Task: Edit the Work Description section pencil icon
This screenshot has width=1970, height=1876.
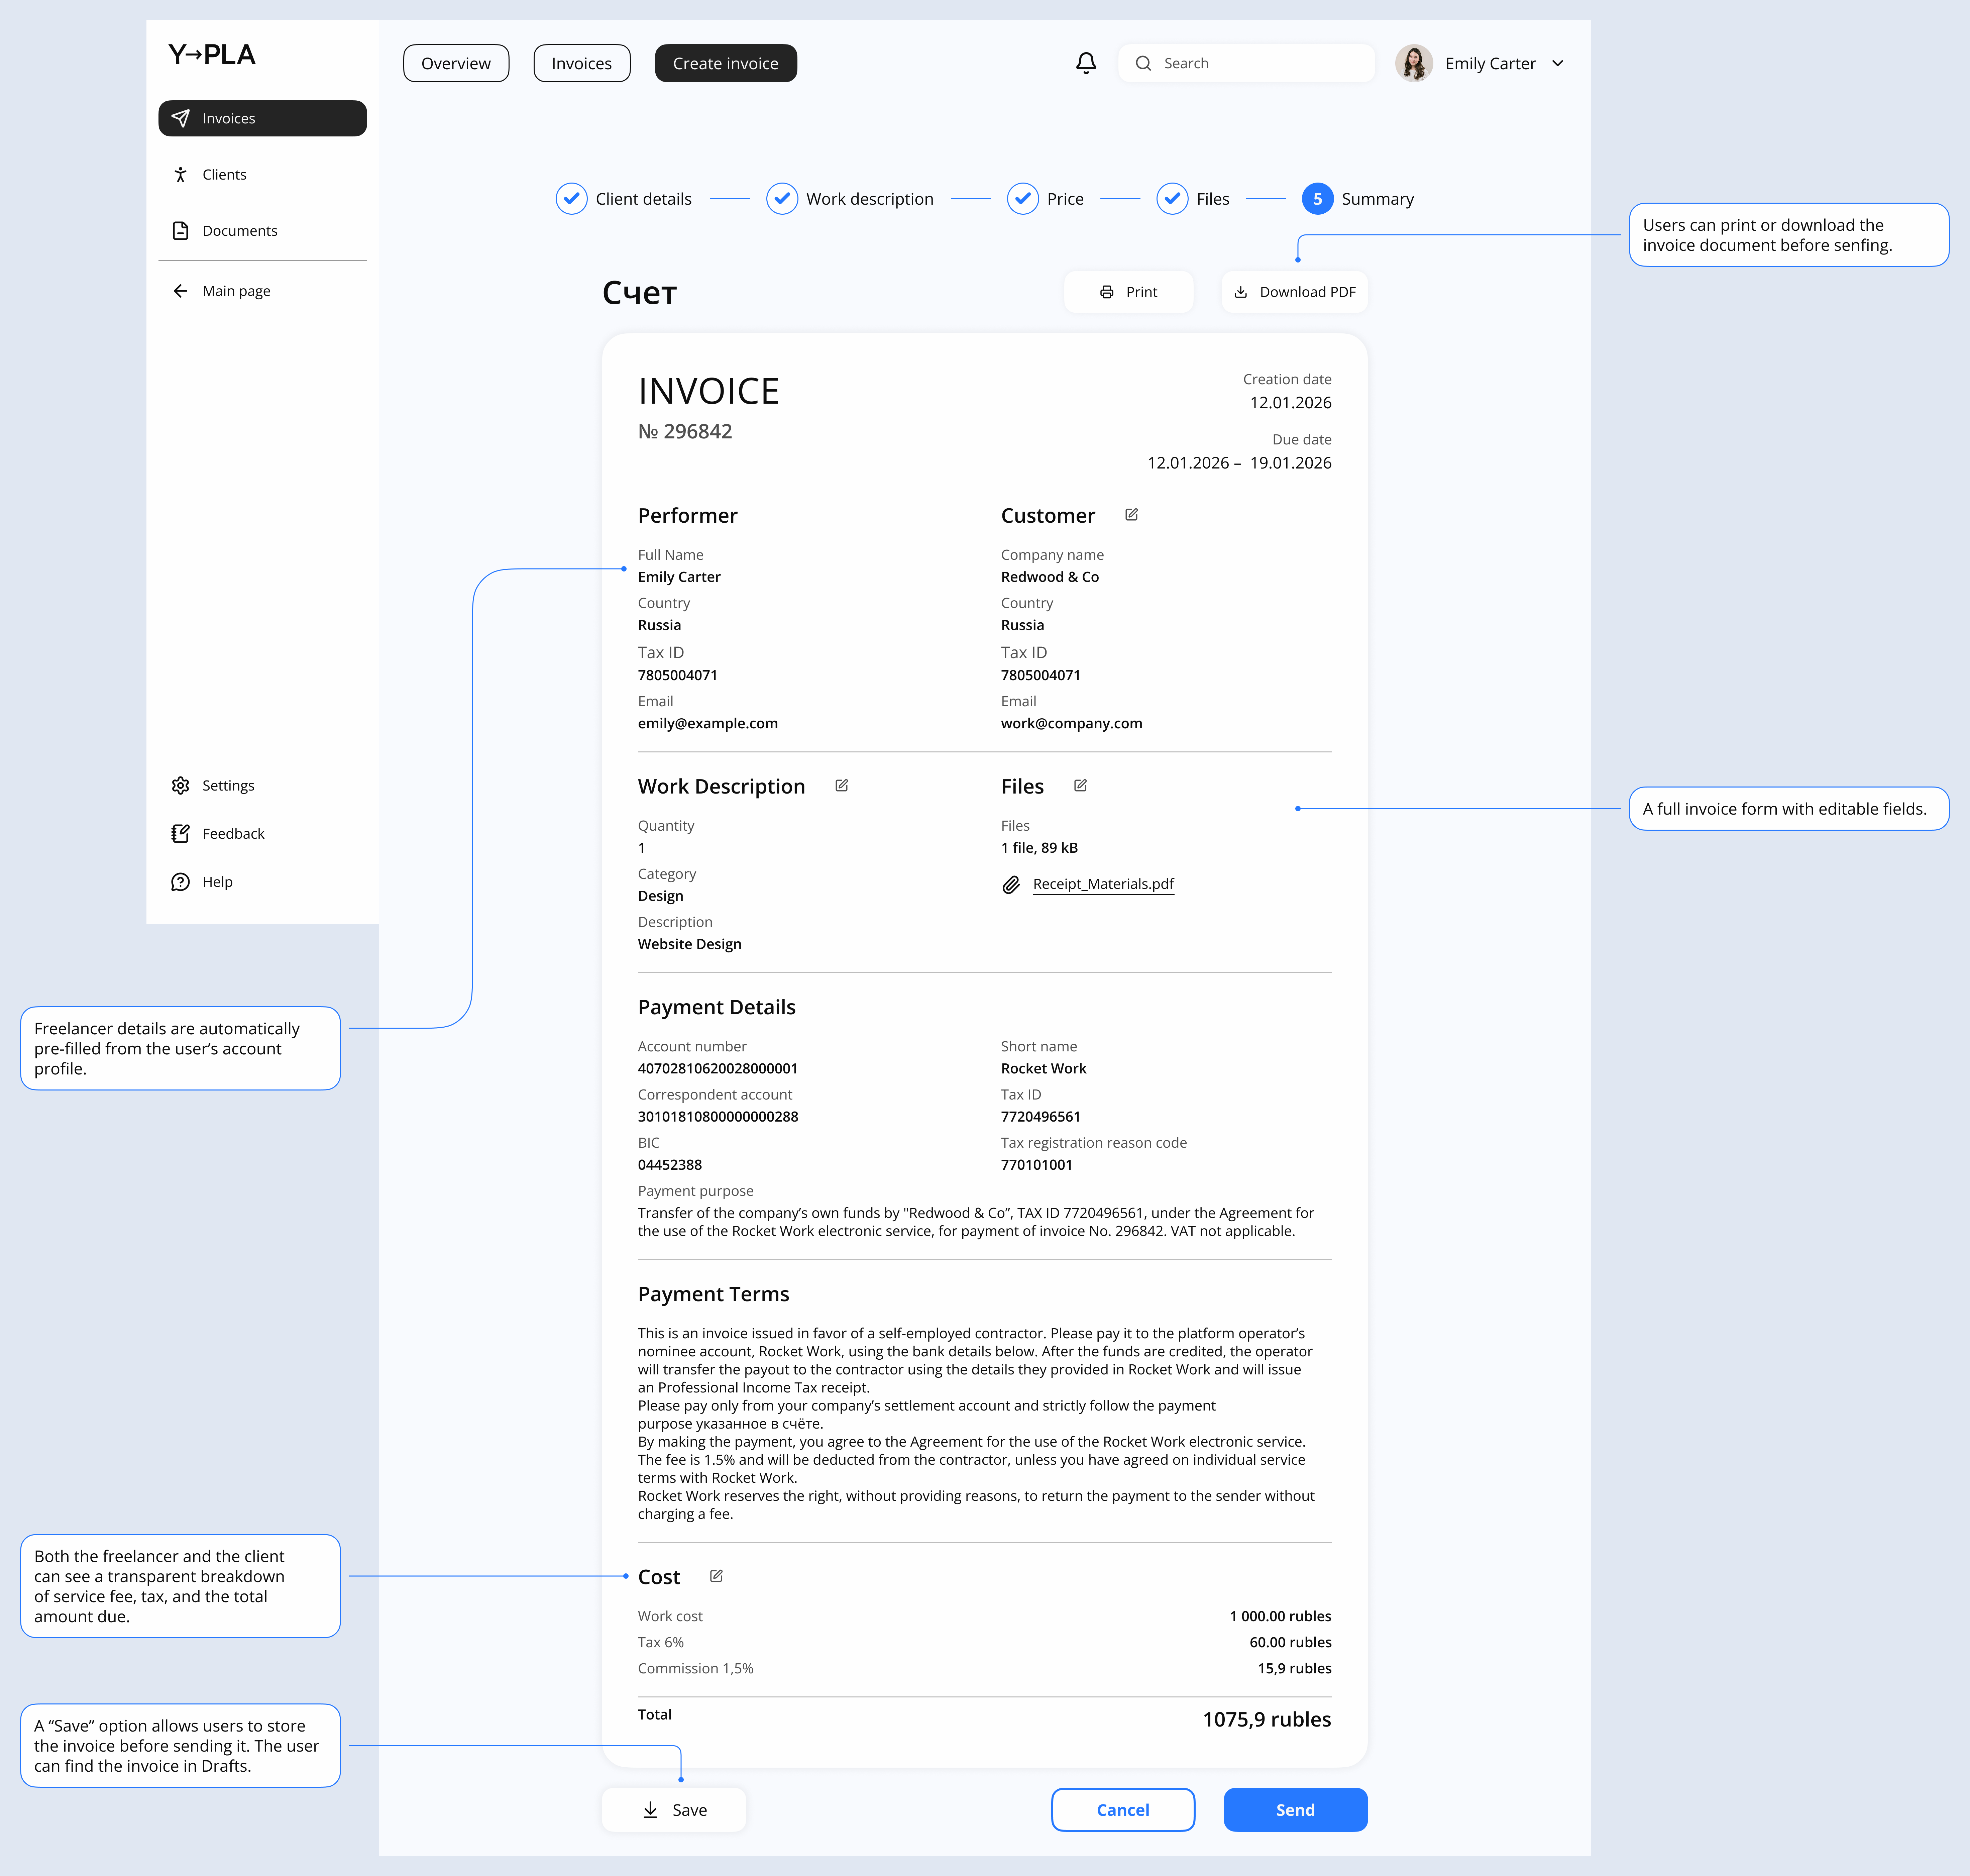Action: (841, 786)
